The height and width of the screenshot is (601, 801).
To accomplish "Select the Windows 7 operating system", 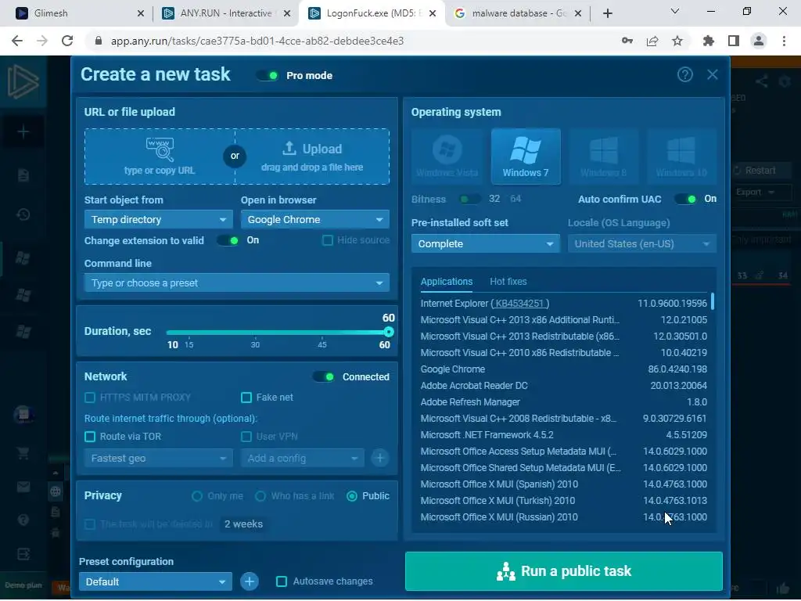I will (x=526, y=157).
